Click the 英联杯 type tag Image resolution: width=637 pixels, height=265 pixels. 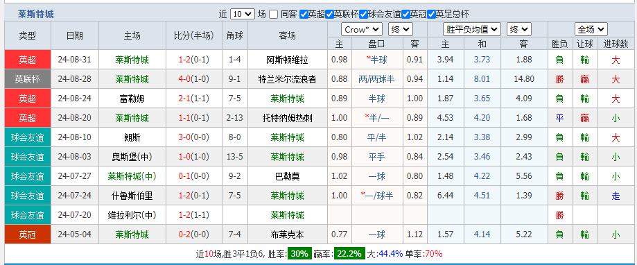(x=28, y=79)
